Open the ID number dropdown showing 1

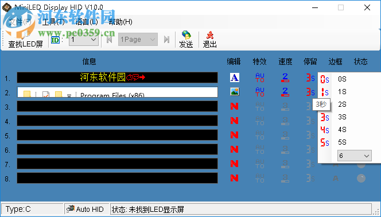tap(84, 40)
